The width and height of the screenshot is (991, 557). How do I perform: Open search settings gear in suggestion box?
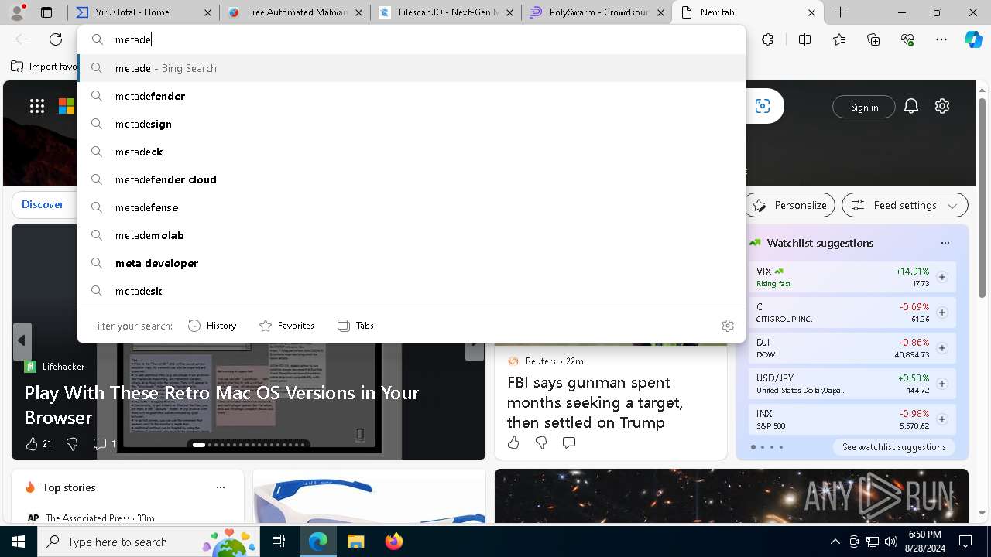point(727,326)
